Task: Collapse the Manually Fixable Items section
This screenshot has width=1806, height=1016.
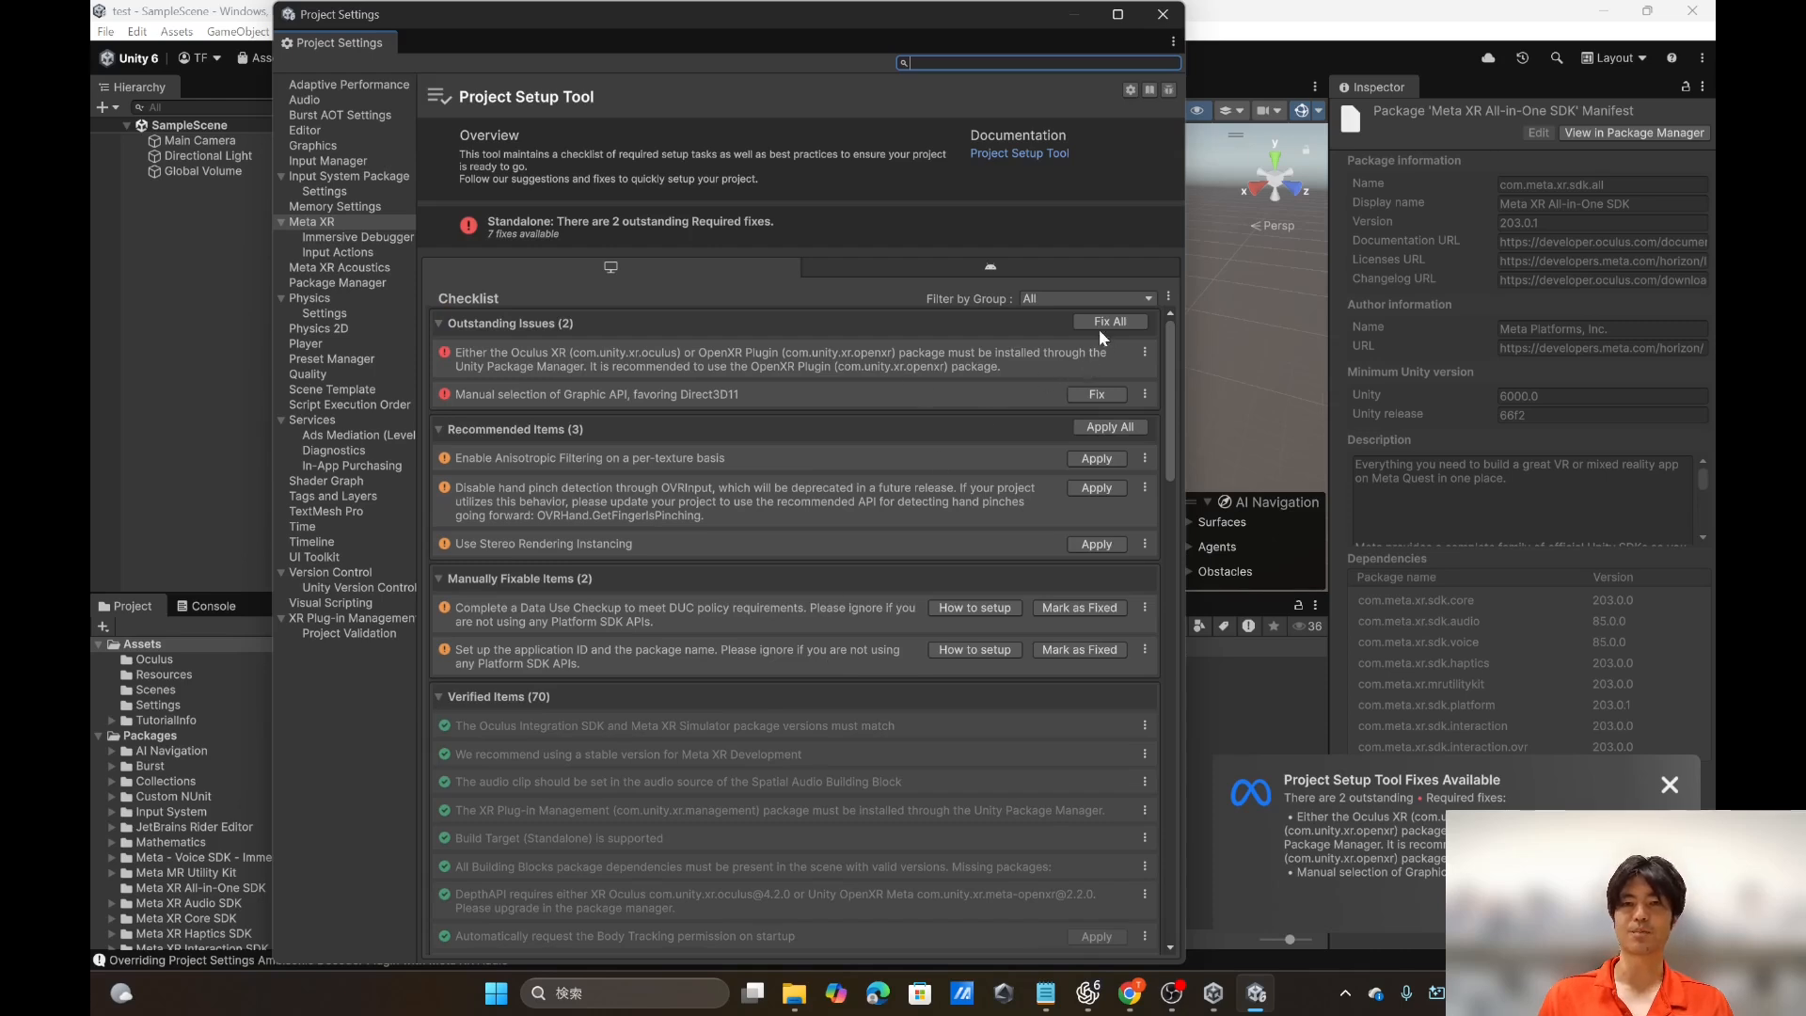Action: tap(438, 579)
